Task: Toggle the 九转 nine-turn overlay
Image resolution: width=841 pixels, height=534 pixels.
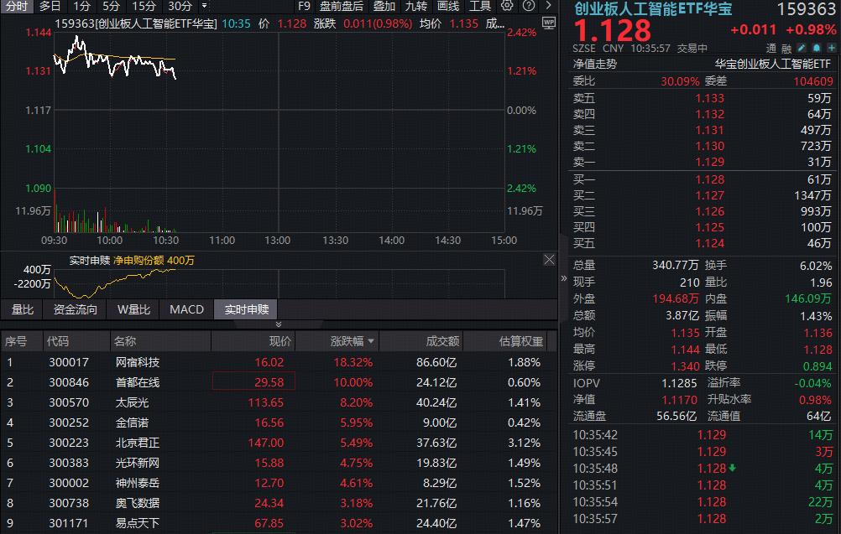Action: [417, 7]
